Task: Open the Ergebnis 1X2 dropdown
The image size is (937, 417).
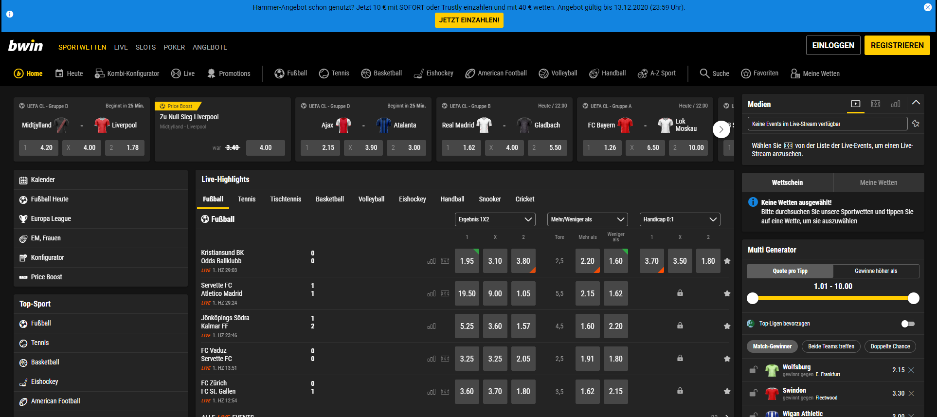Action: tap(495, 219)
